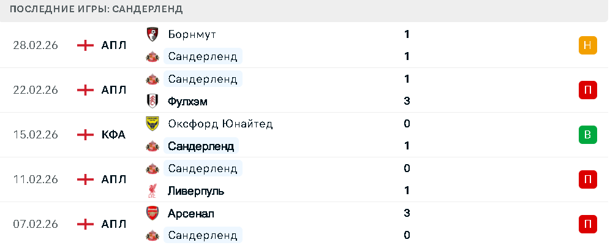
Task: Click the 07.02.26 match date
Action: 36,224
